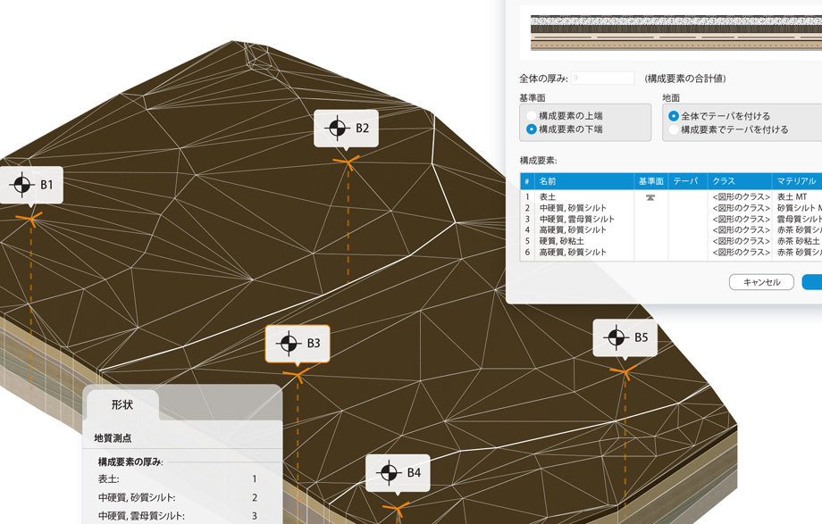
Task: Click the layer preview strip in the dialog
Action: (676, 32)
